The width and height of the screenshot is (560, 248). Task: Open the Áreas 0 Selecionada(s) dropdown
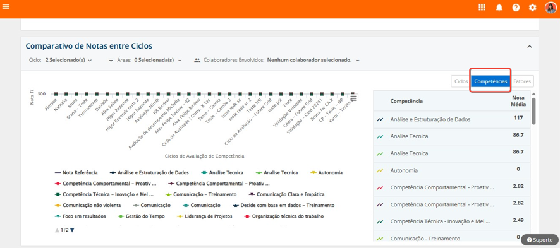pos(157,60)
